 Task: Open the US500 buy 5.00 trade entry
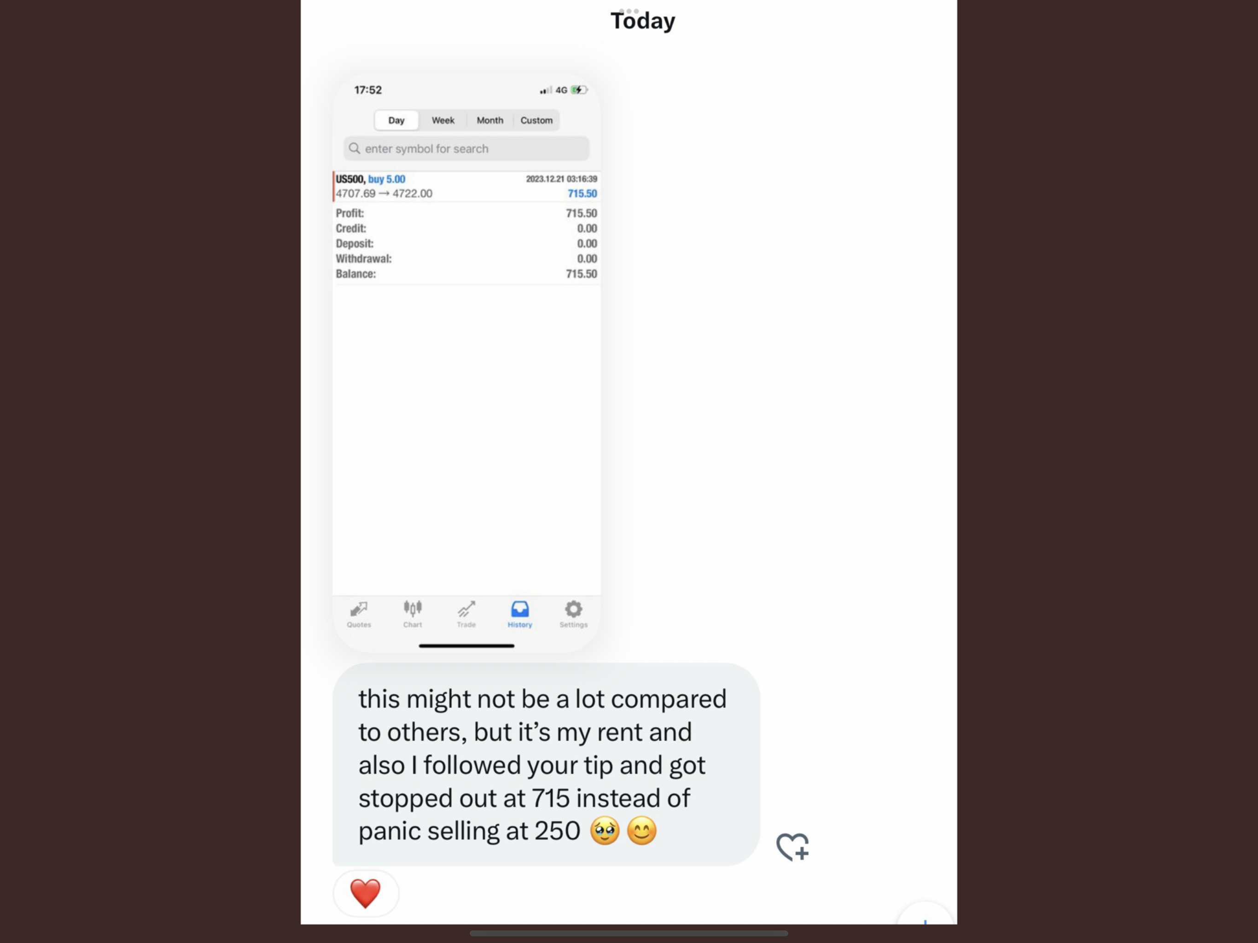tap(466, 186)
